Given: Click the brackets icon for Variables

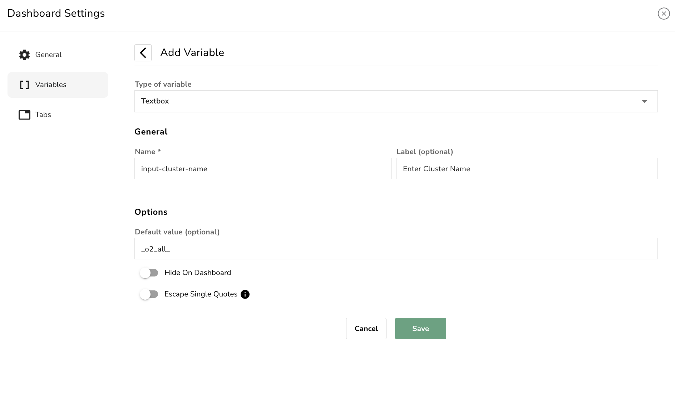Looking at the screenshot, I should [x=24, y=85].
